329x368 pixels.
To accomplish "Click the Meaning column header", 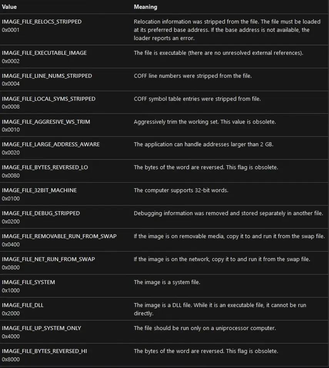I will pyautogui.click(x=145, y=7).
